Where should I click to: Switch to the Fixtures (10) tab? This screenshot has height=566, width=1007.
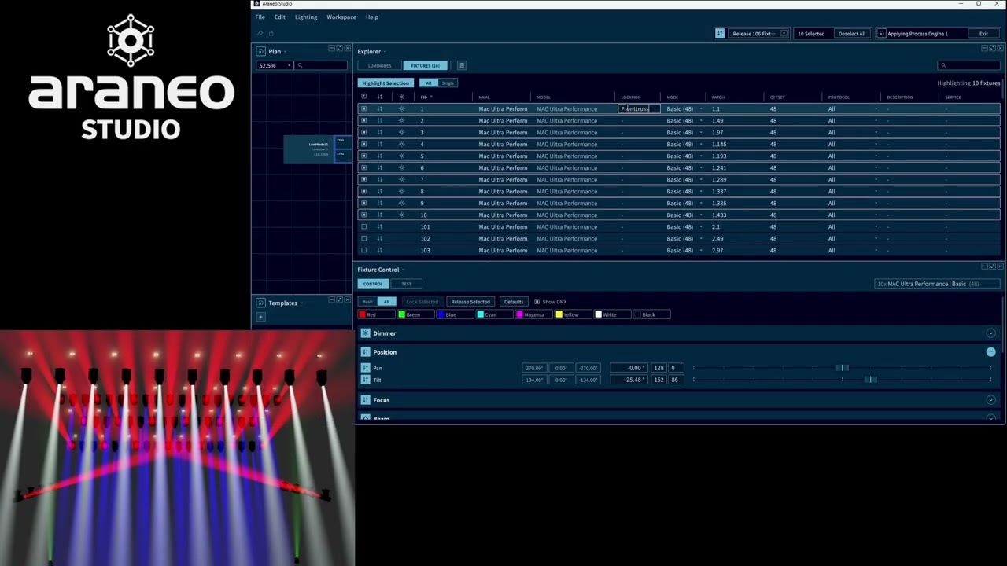click(426, 65)
